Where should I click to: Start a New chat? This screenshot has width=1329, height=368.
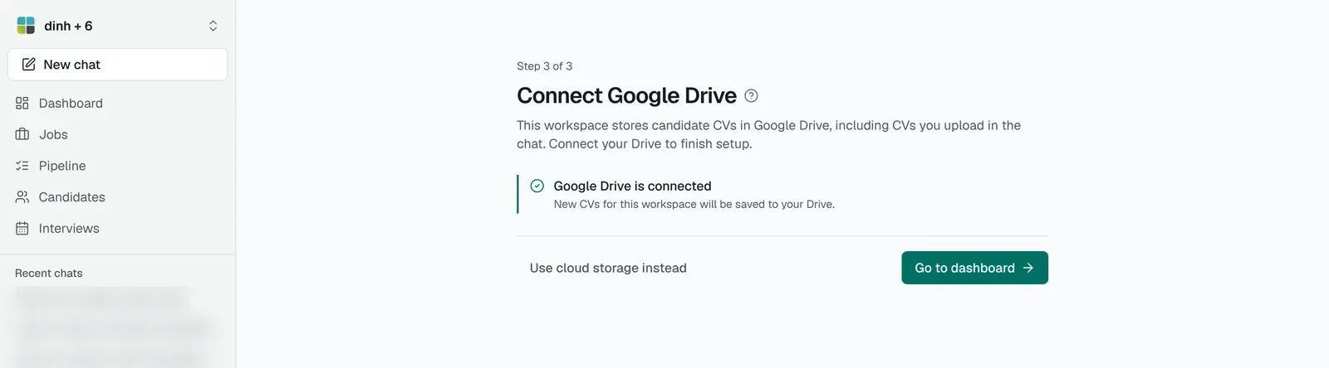(117, 65)
